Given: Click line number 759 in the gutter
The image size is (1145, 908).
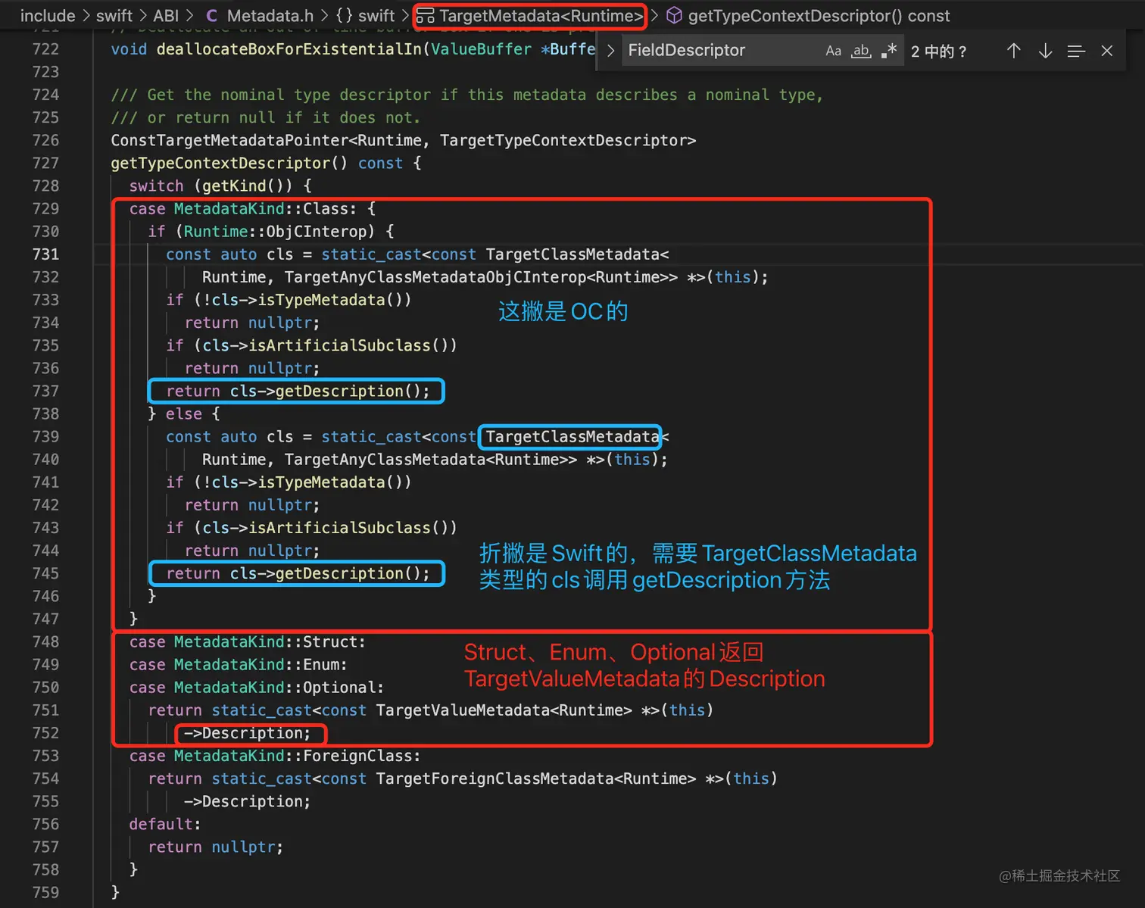Looking at the screenshot, I should pos(45,893).
